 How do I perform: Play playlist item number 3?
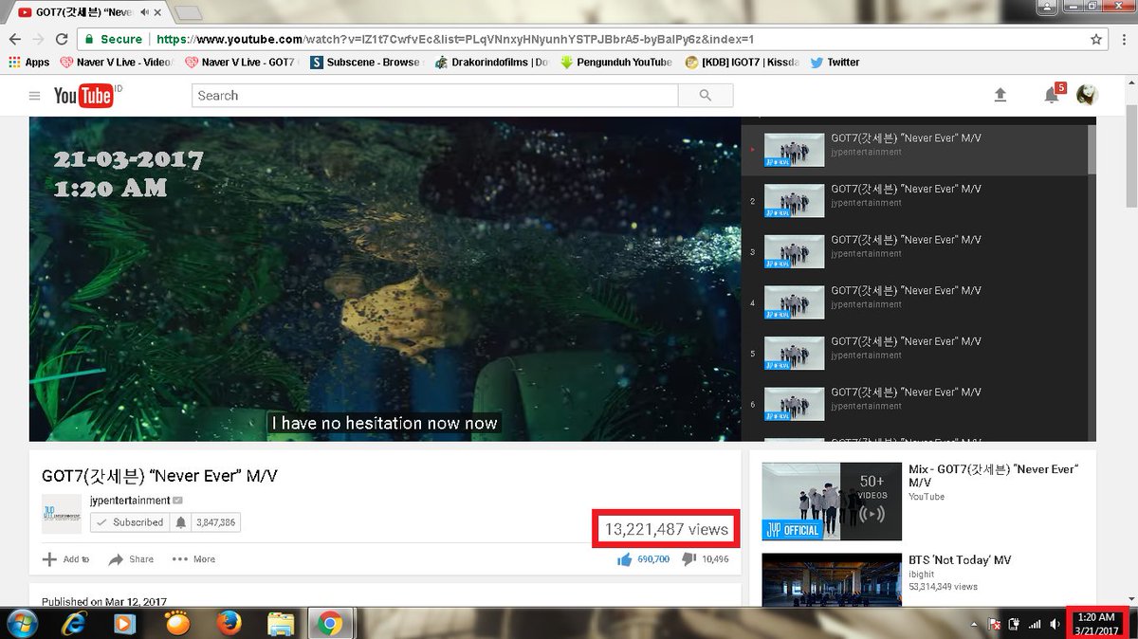pos(915,252)
